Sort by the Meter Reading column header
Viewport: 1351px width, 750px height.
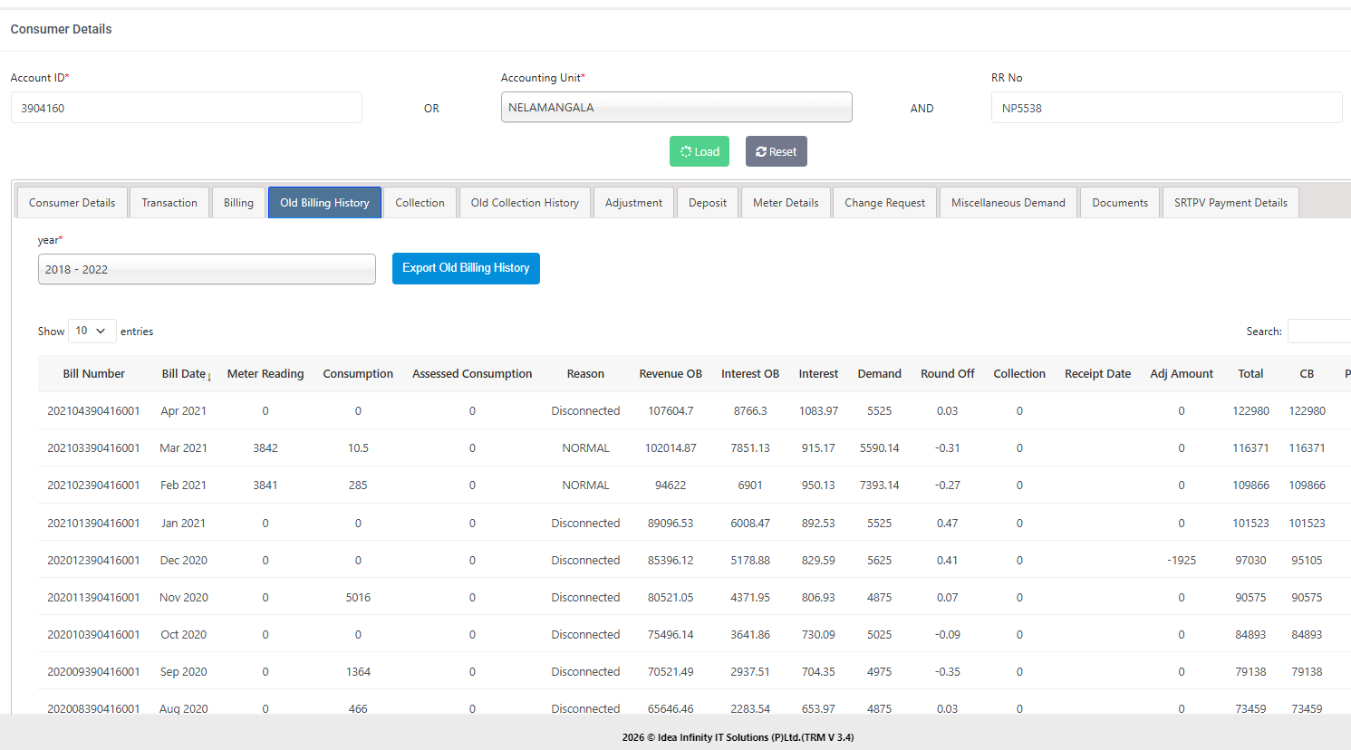click(x=265, y=374)
